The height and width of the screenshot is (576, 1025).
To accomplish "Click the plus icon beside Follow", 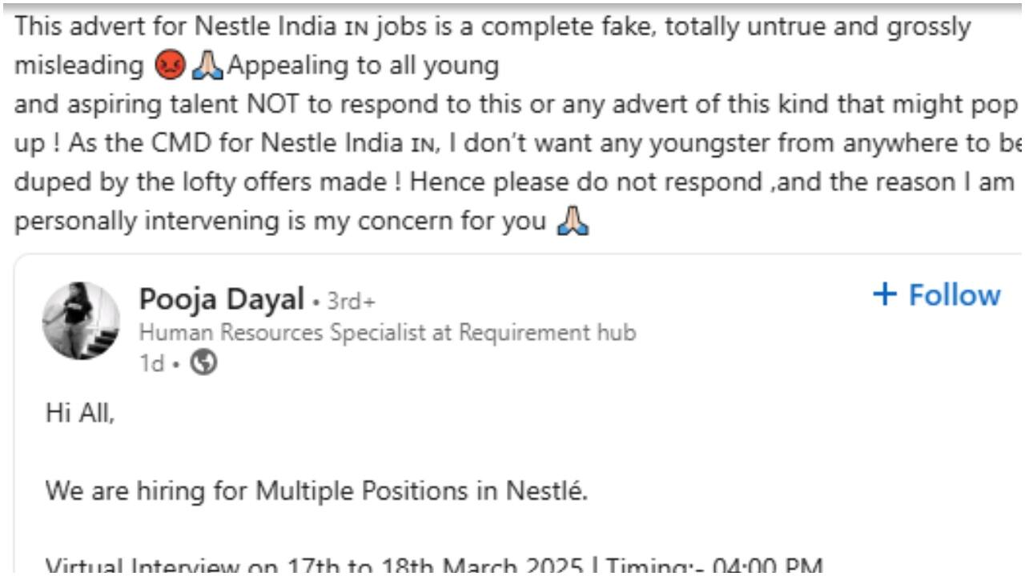I will [x=885, y=294].
